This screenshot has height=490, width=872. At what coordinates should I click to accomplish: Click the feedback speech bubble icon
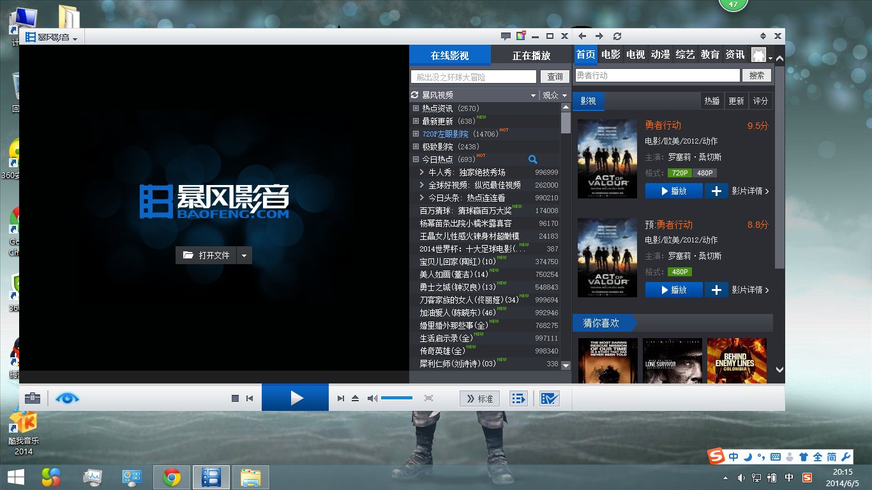(x=506, y=36)
